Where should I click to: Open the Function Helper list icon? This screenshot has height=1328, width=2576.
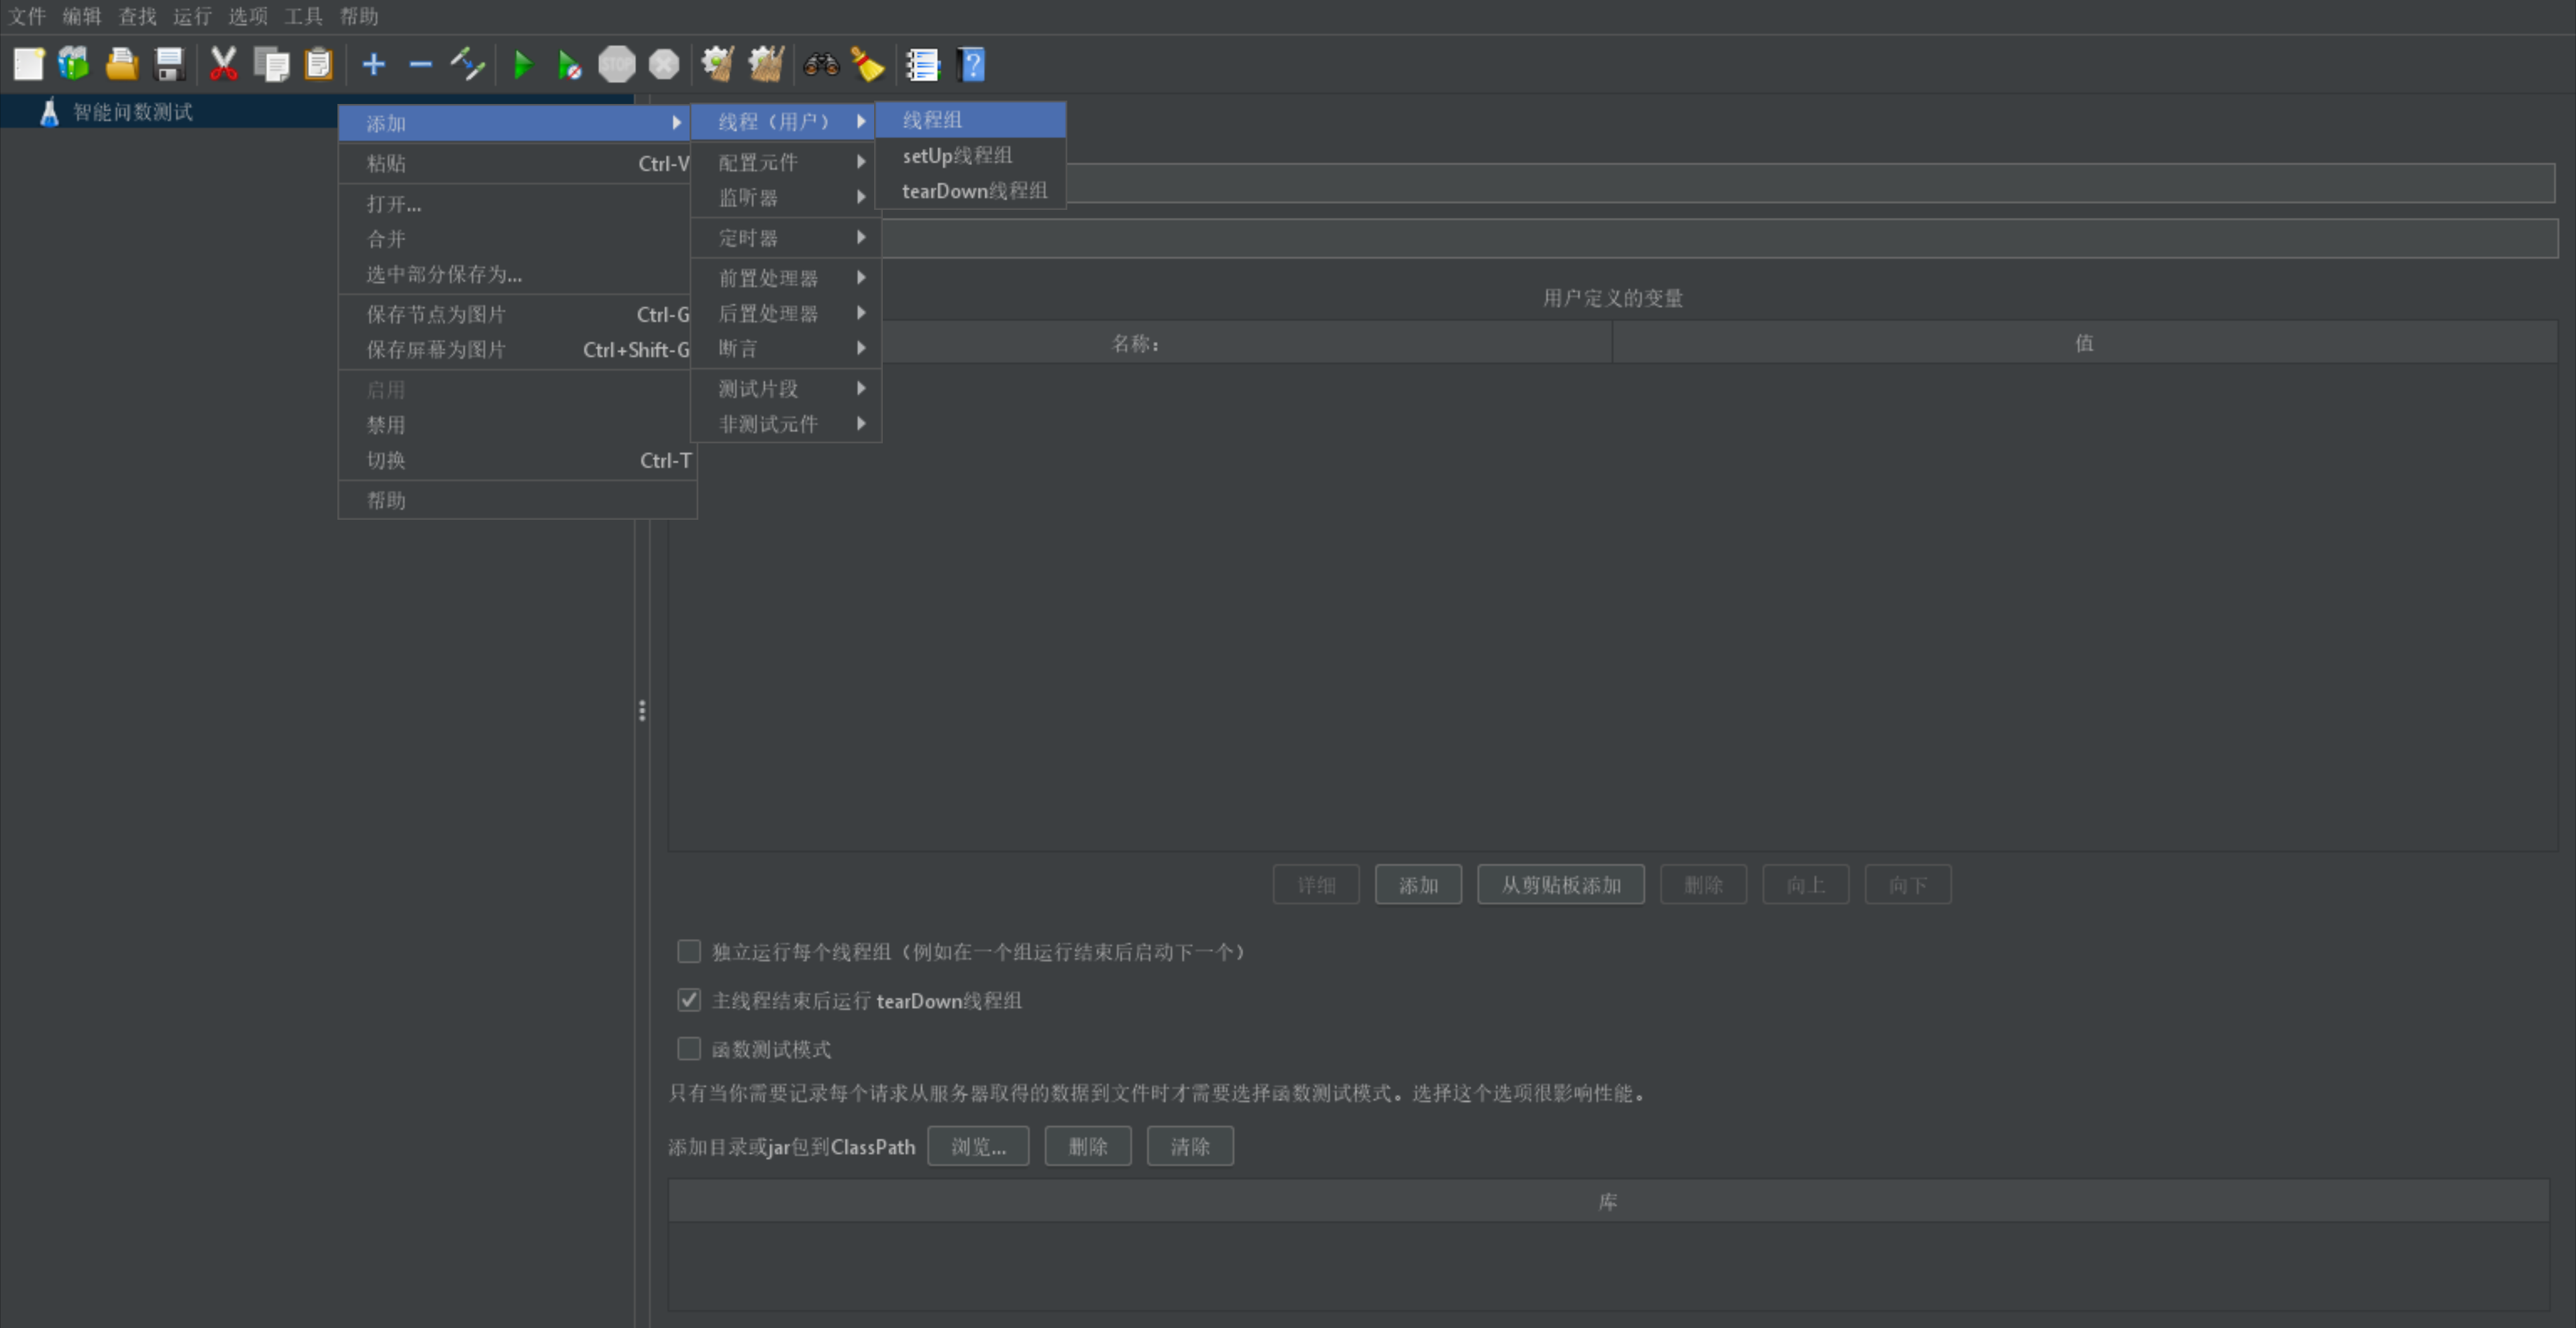(x=923, y=65)
